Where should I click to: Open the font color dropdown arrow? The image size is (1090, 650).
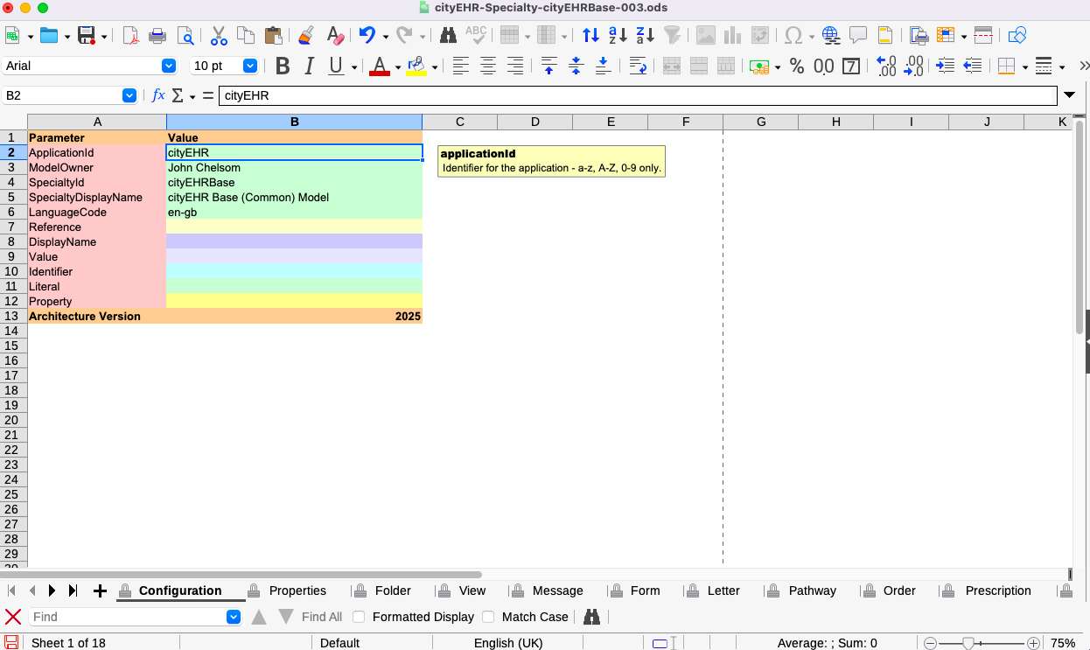pyautogui.click(x=397, y=66)
